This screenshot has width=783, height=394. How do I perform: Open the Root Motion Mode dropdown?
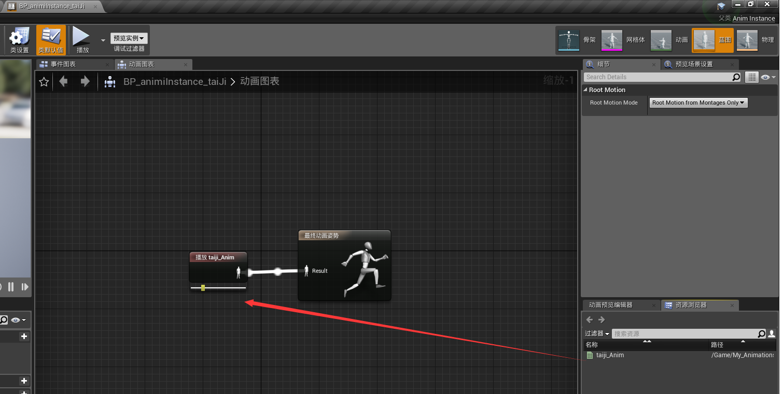(x=698, y=103)
